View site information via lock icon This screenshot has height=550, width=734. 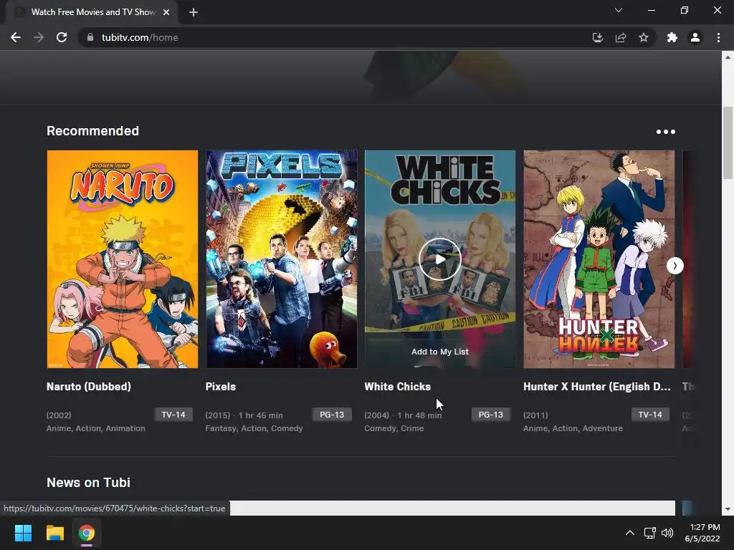point(90,37)
